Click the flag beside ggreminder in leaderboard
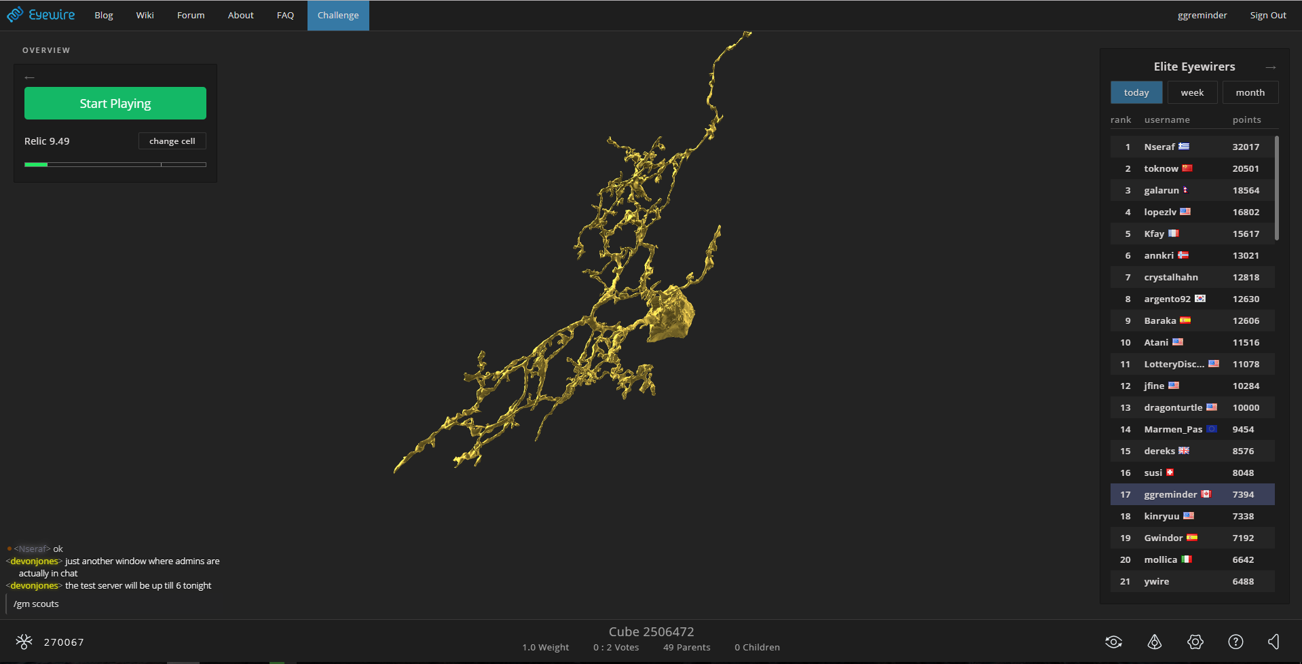 click(x=1206, y=494)
